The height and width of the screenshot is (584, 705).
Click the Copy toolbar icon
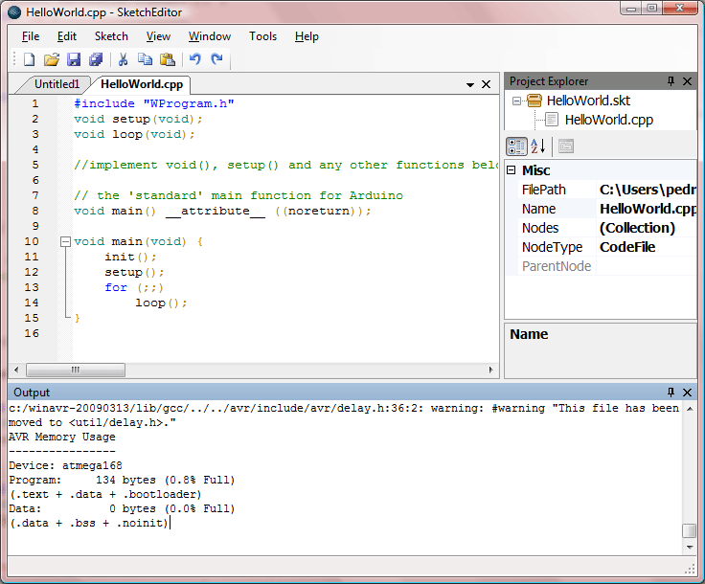click(145, 59)
